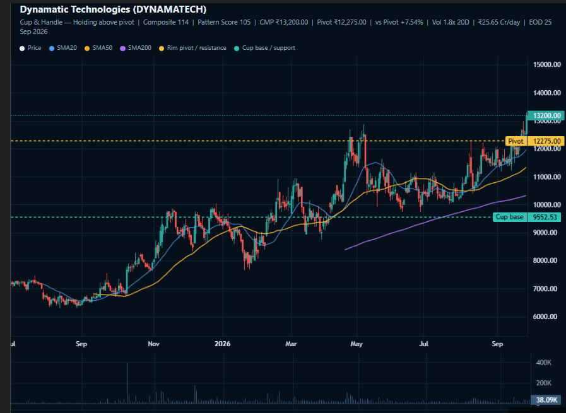Toggle the Cup base / support legend item

[264, 48]
